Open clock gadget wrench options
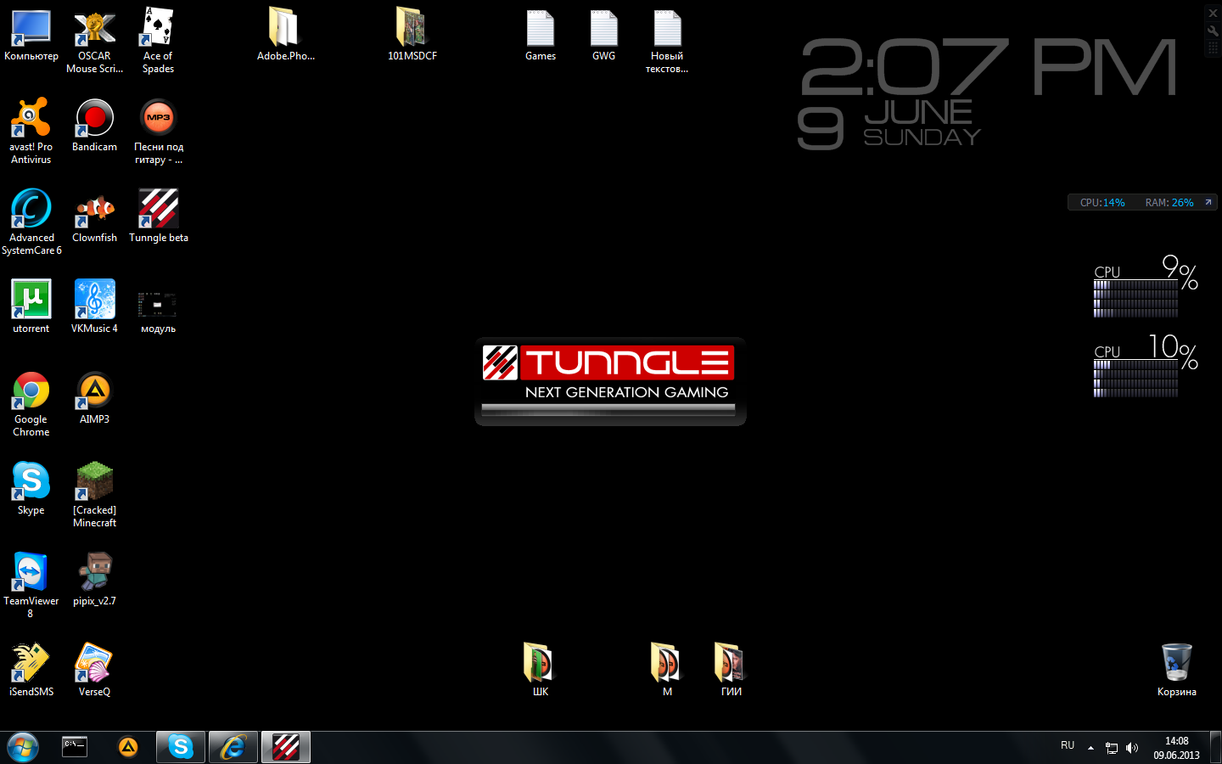 coord(1213,31)
